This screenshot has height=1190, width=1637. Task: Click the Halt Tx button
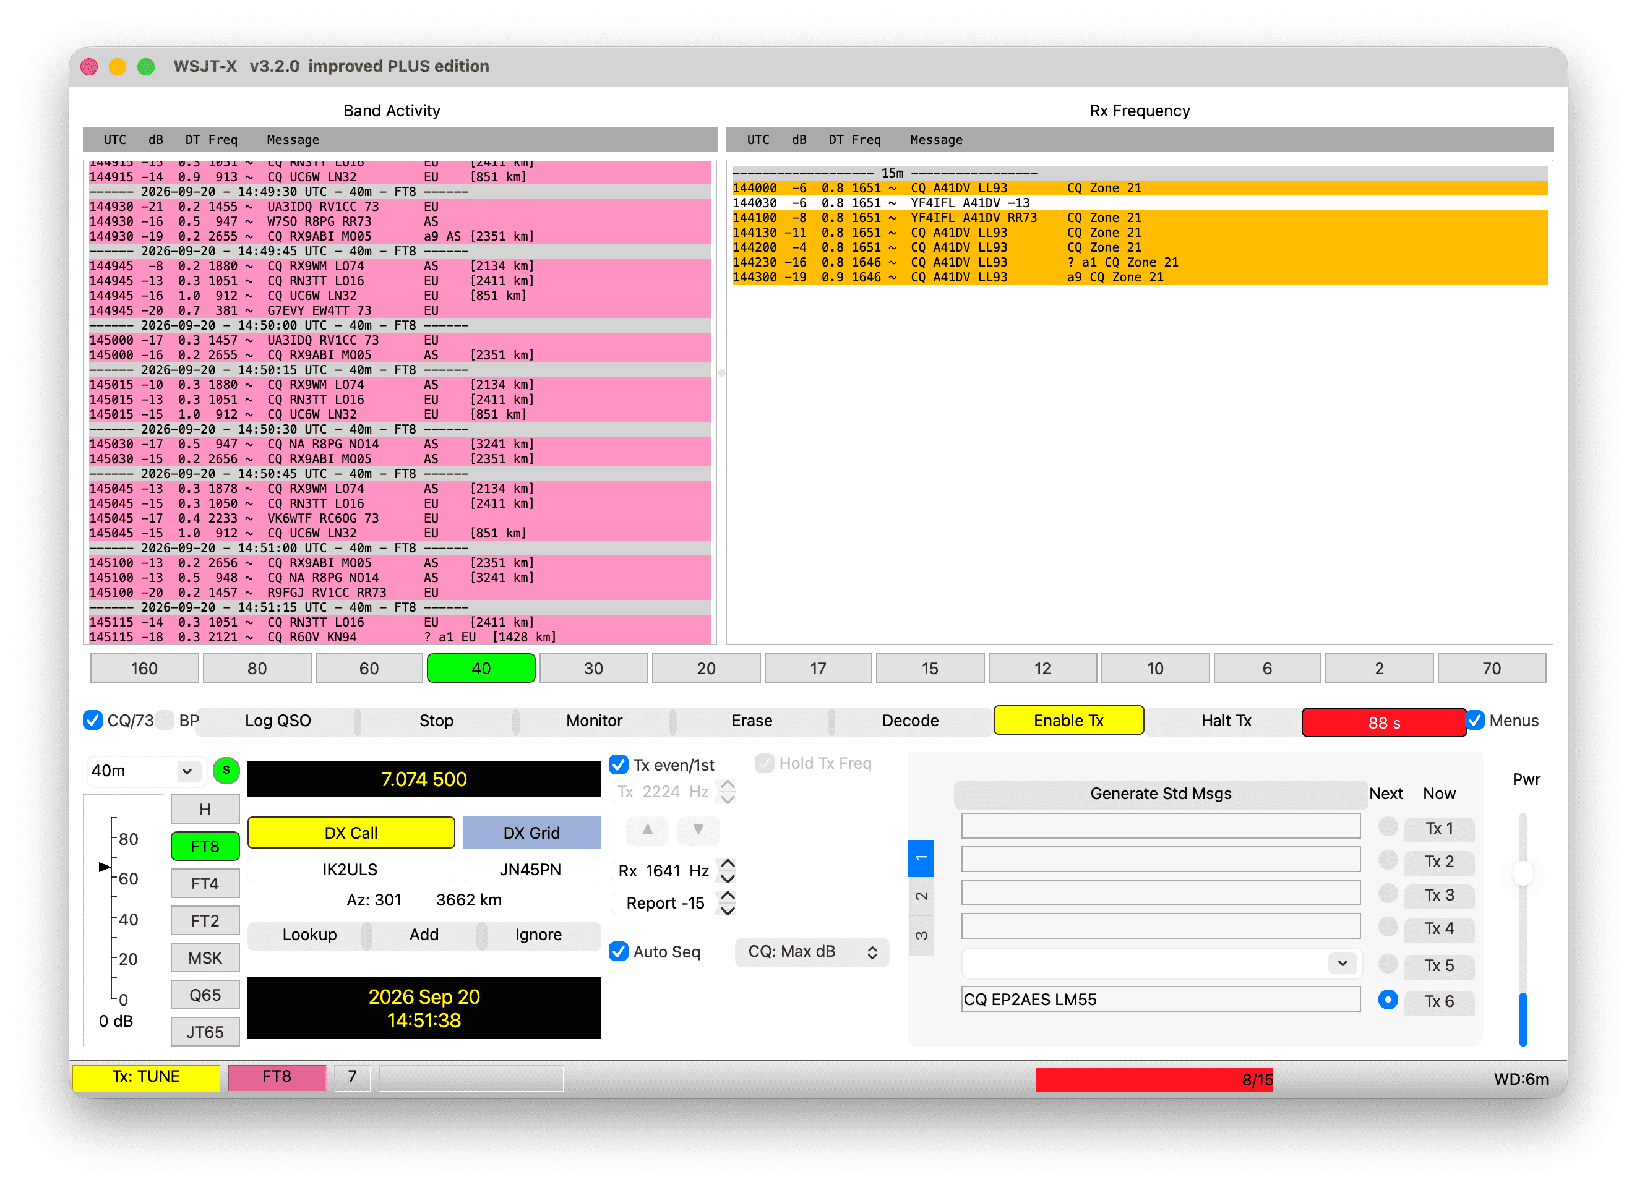pos(1226,721)
